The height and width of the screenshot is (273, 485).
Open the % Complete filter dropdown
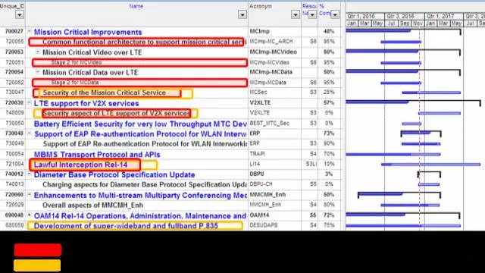(335, 14)
